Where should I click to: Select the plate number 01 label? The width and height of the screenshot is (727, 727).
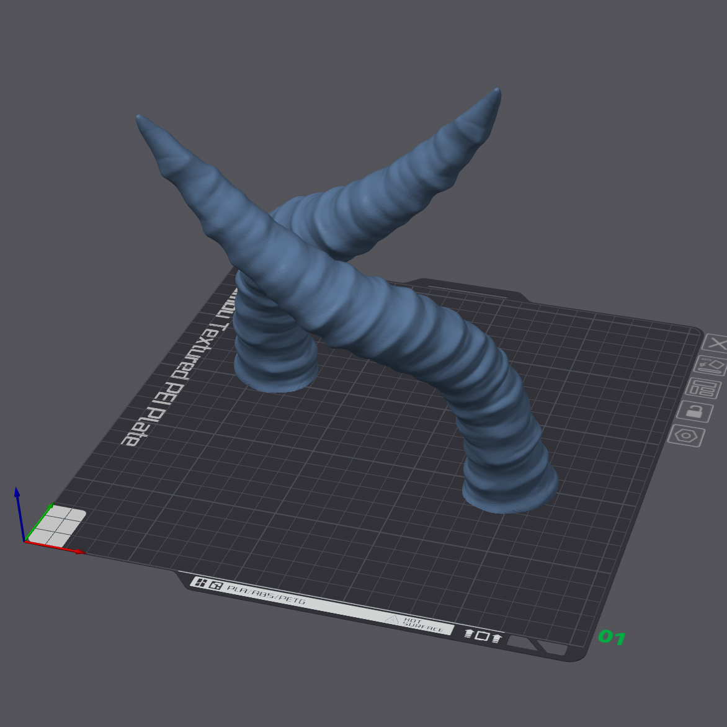[612, 637]
